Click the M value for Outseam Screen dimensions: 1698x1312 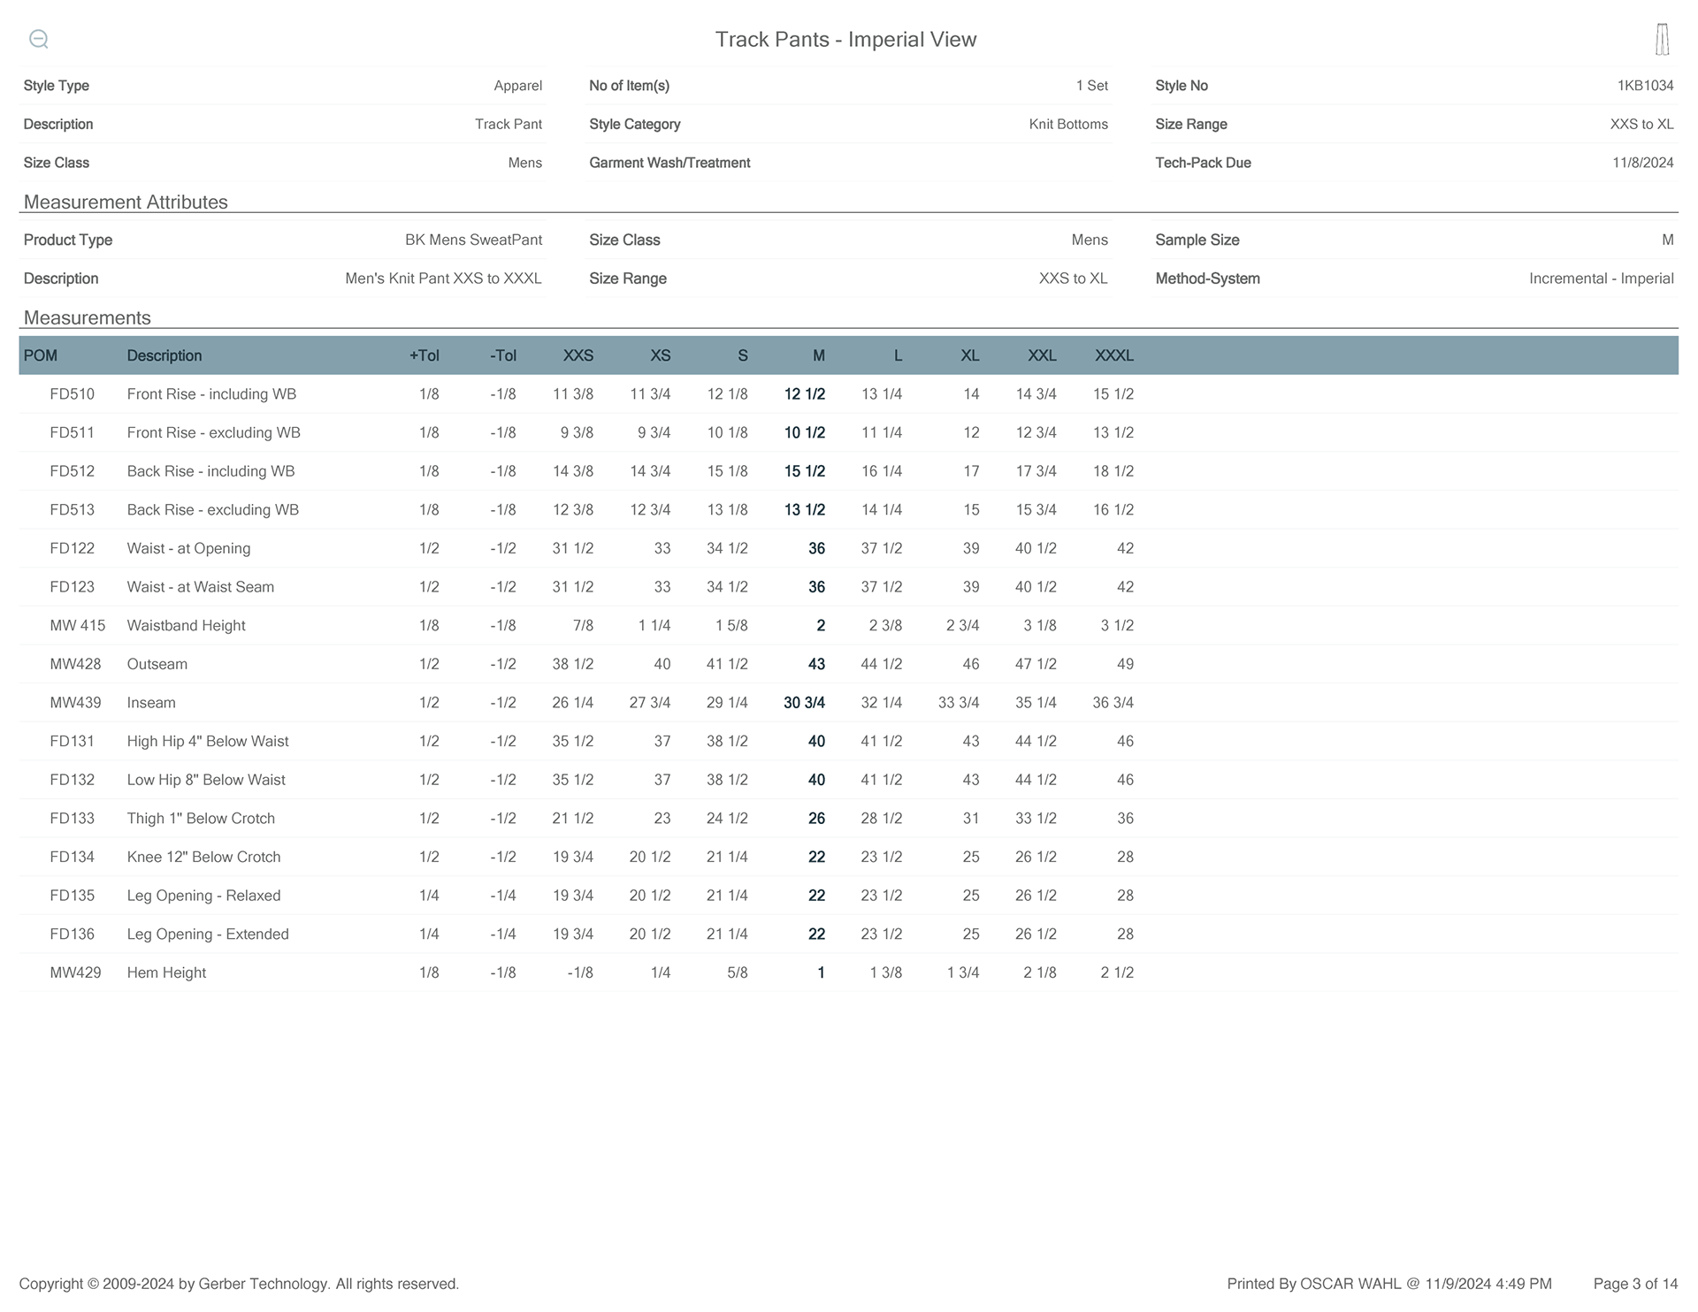pyautogui.click(x=816, y=664)
